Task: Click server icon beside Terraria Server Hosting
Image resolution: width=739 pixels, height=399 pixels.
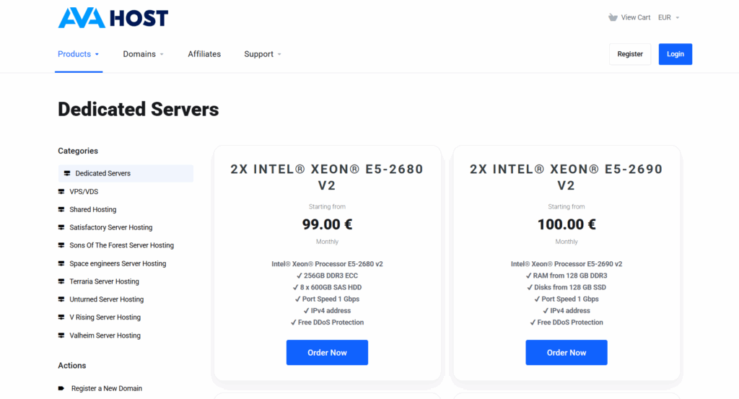Action: (x=61, y=281)
